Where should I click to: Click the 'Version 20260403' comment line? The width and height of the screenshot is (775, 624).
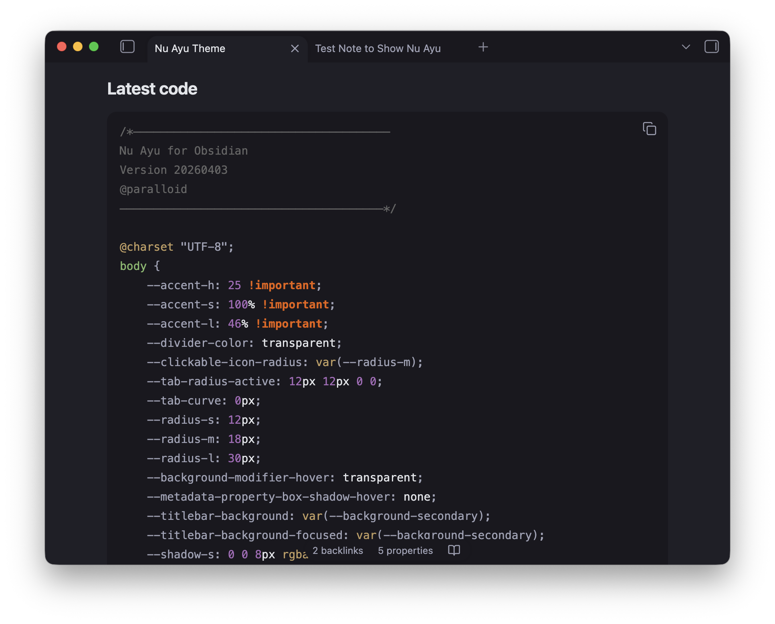174,170
